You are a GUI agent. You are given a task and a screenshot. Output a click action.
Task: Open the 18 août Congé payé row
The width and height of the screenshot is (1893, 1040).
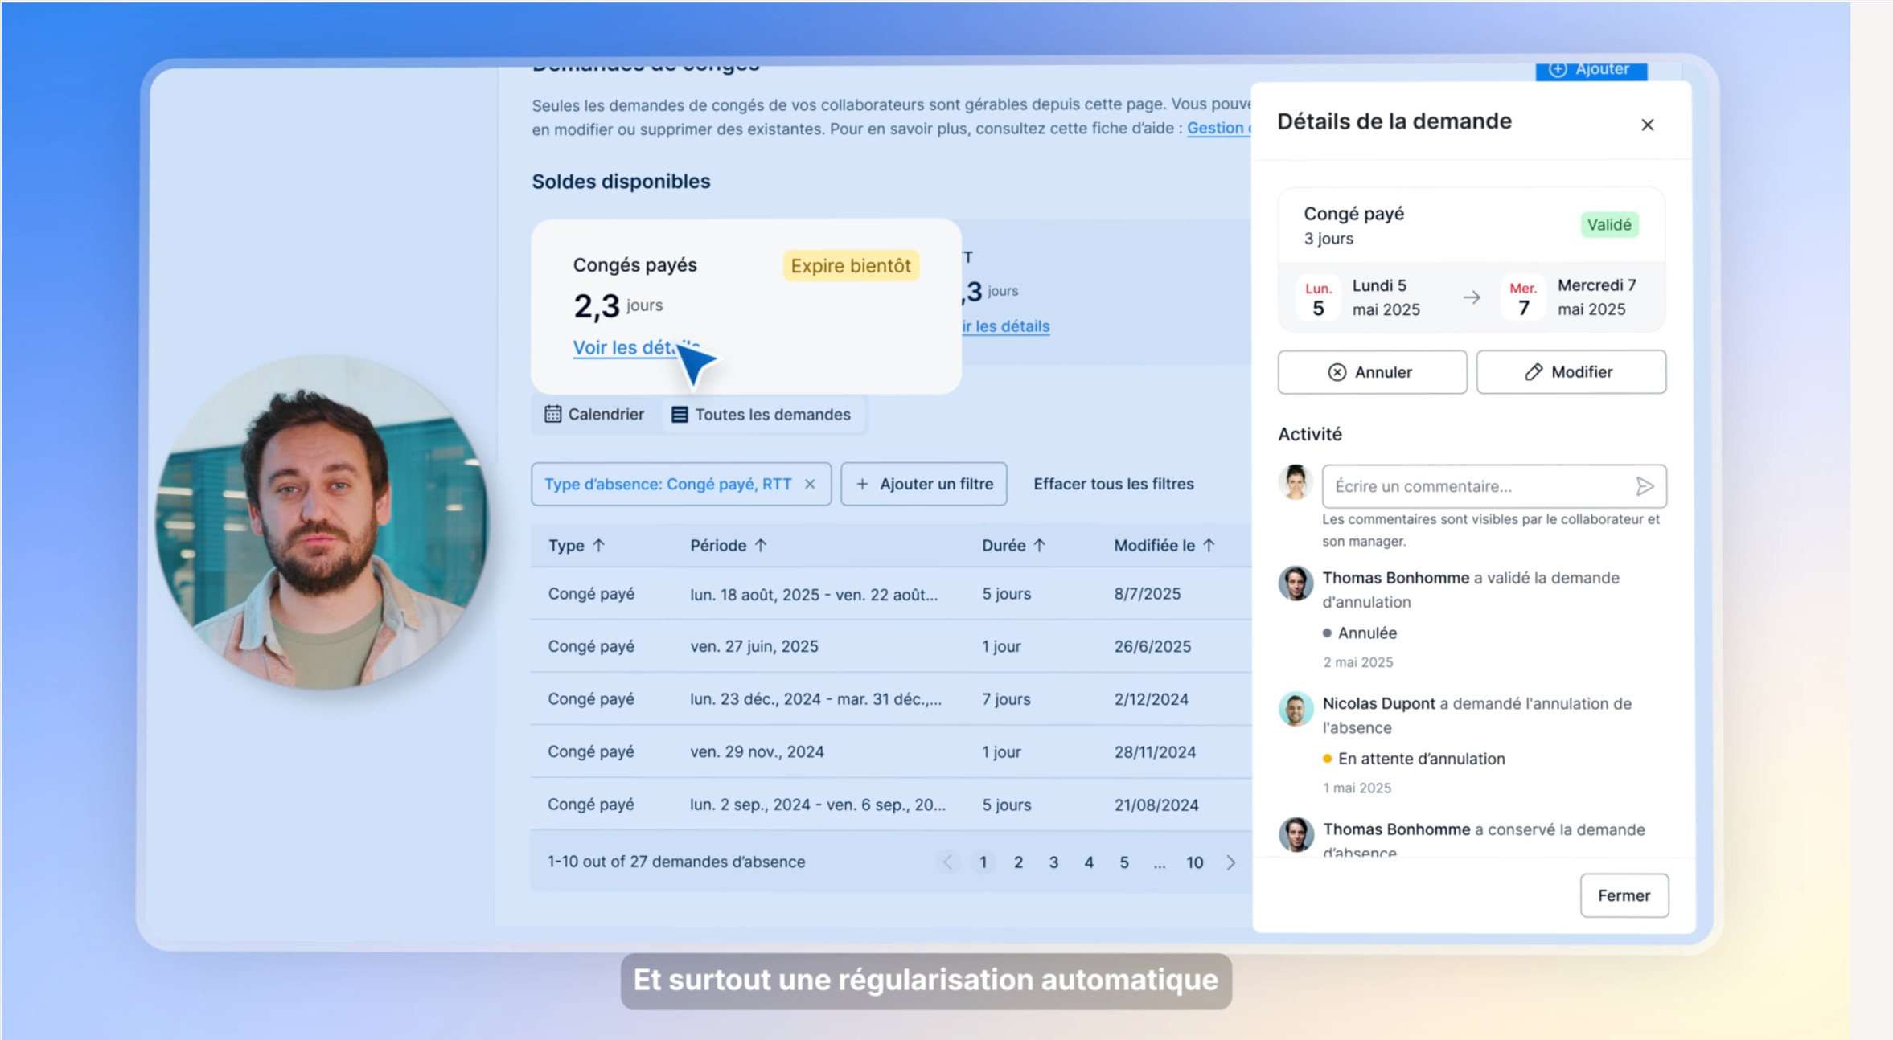click(891, 594)
